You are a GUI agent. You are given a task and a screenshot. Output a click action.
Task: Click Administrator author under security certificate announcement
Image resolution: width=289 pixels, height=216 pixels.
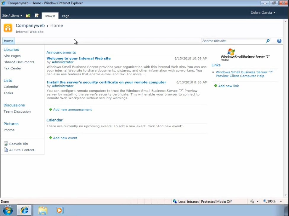[x=62, y=86]
